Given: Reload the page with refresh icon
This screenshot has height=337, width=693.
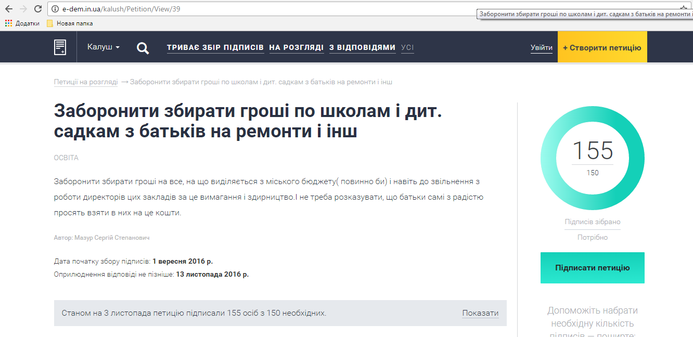Looking at the screenshot, I should 38,9.
